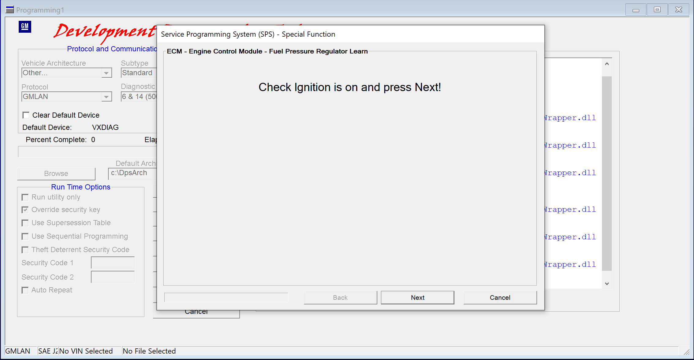Enable Theft Deterrent Security Code
The height and width of the screenshot is (360, 694).
[x=25, y=250]
